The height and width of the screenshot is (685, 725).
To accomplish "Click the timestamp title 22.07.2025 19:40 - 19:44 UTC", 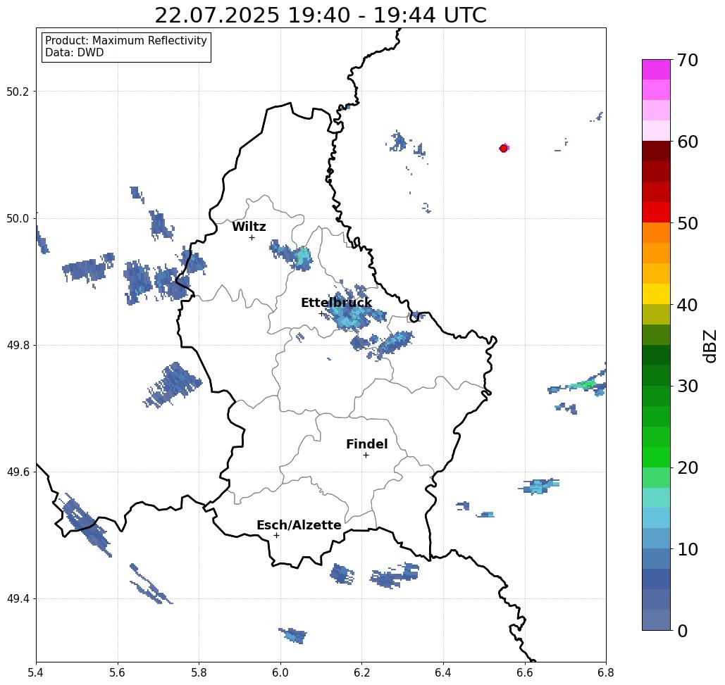I will pos(321,15).
